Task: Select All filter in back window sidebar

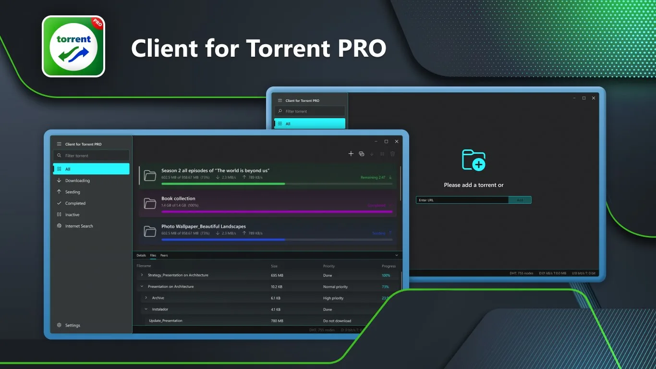Action: point(310,123)
